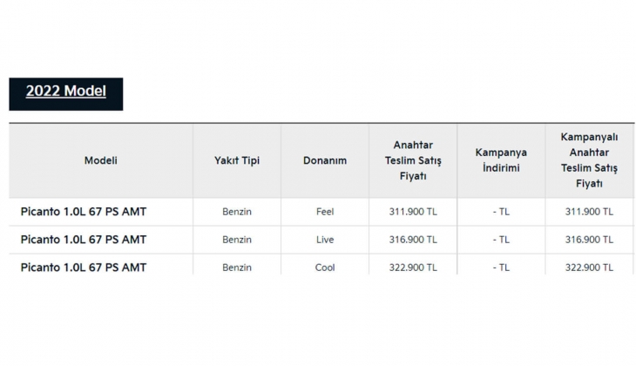Select the Feel trim cell
Image resolution: width=636 pixels, height=366 pixels.
tap(325, 212)
